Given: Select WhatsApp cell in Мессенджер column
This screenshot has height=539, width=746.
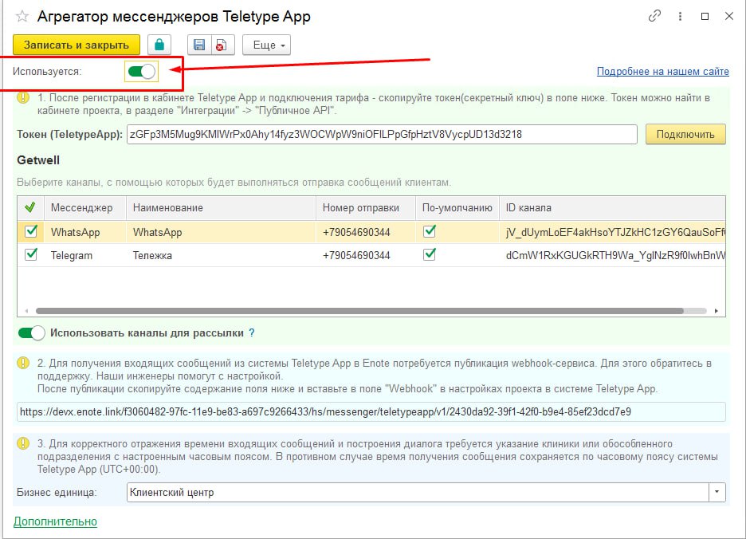Looking at the screenshot, I should (84, 232).
